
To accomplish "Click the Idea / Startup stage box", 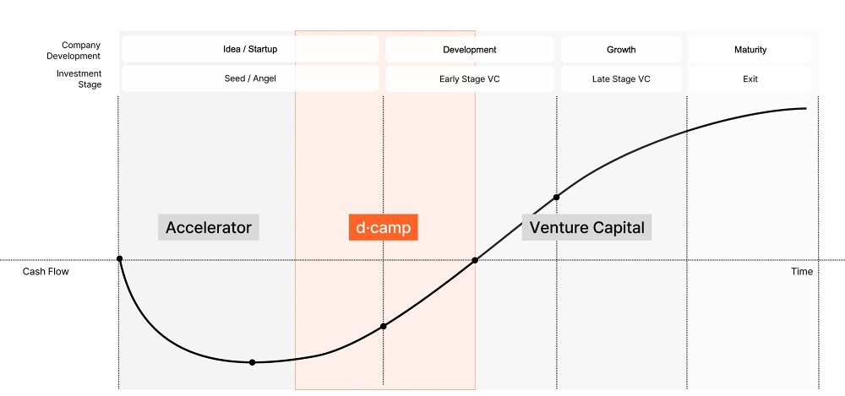I will [250, 50].
